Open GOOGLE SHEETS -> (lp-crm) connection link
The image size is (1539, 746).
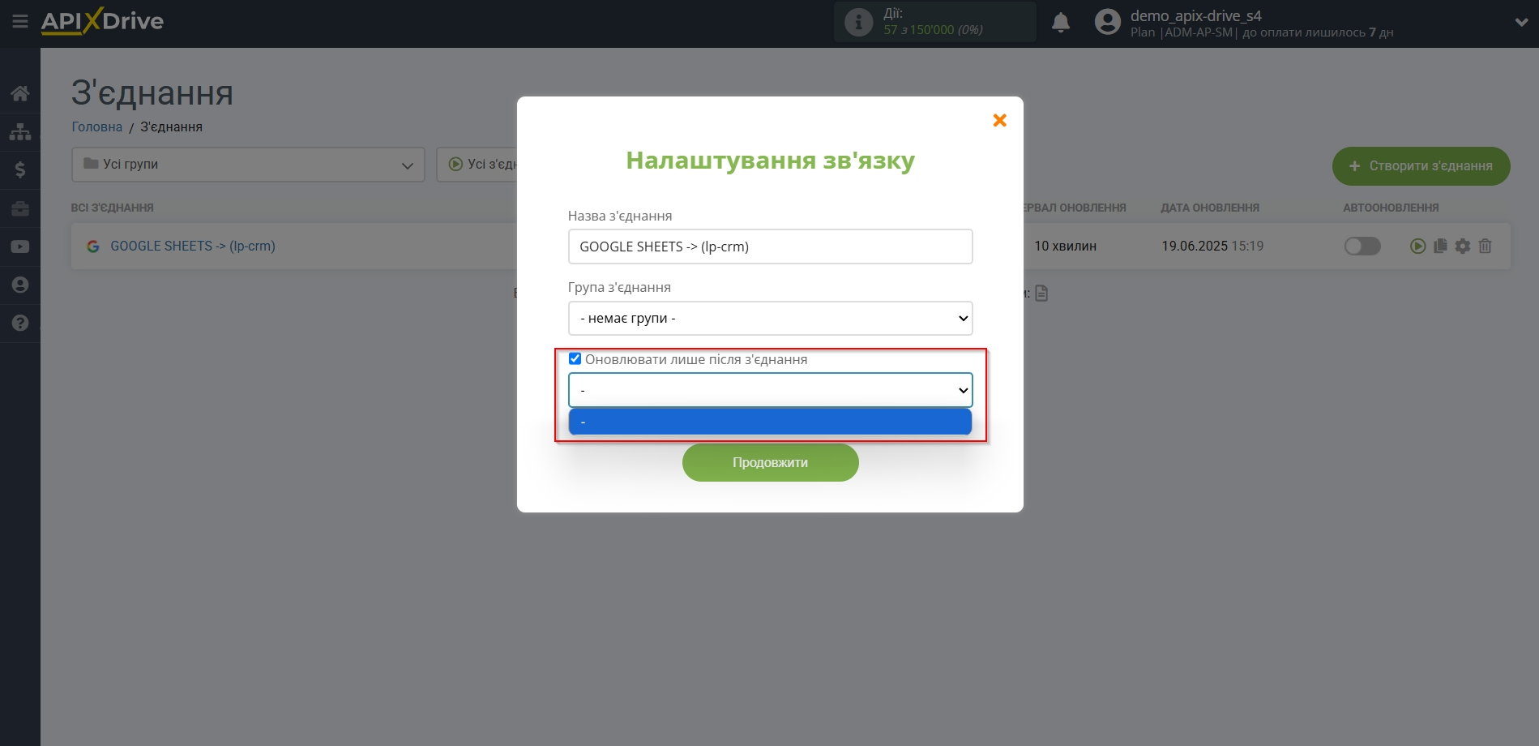pos(193,246)
